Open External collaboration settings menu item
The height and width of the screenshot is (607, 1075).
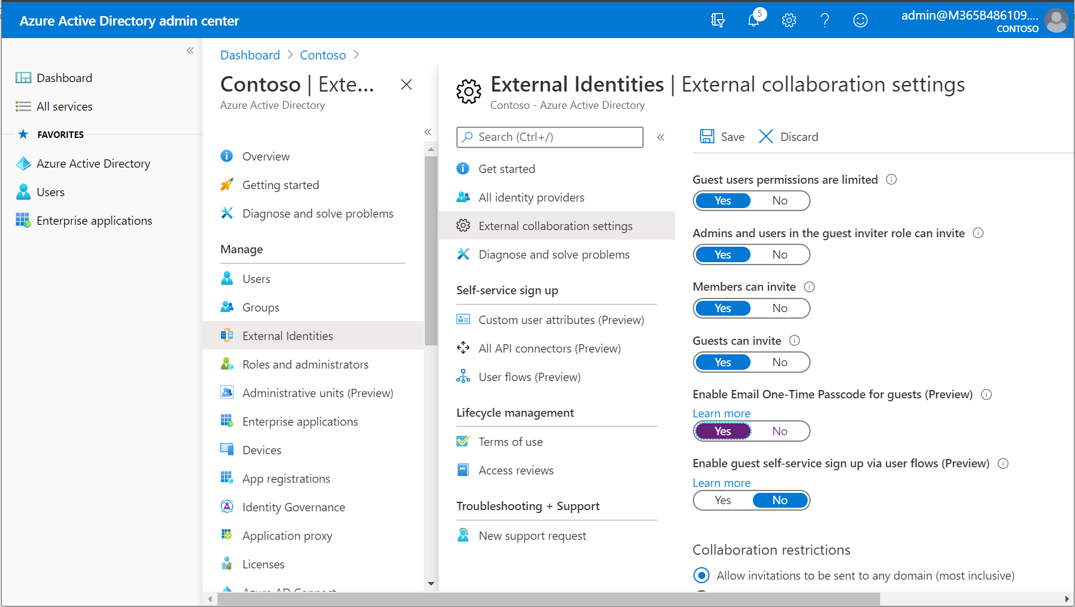pyautogui.click(x=557, y=226)
